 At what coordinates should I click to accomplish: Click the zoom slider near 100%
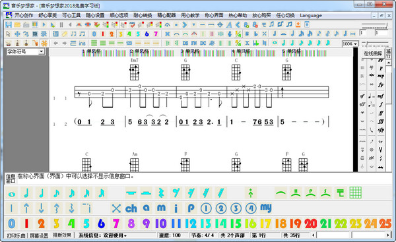point(375,44)
